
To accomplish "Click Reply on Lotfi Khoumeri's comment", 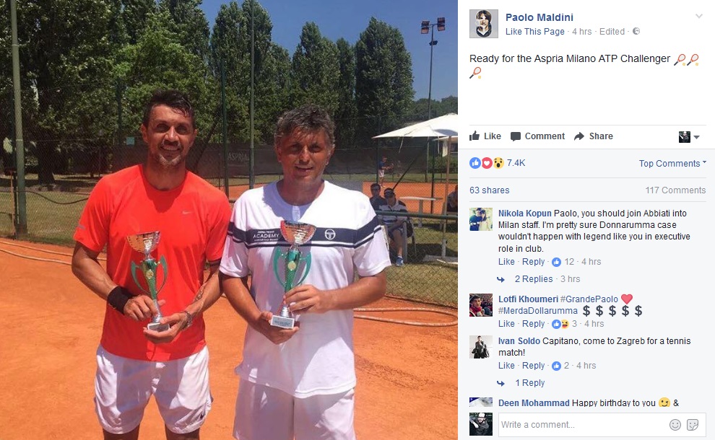I will [x=533, y=323].
